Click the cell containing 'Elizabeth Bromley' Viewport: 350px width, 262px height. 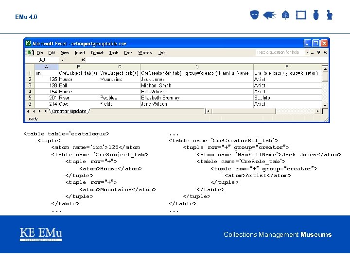[197, 98]
